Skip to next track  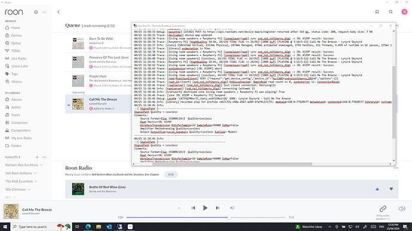tap(217, 208)
